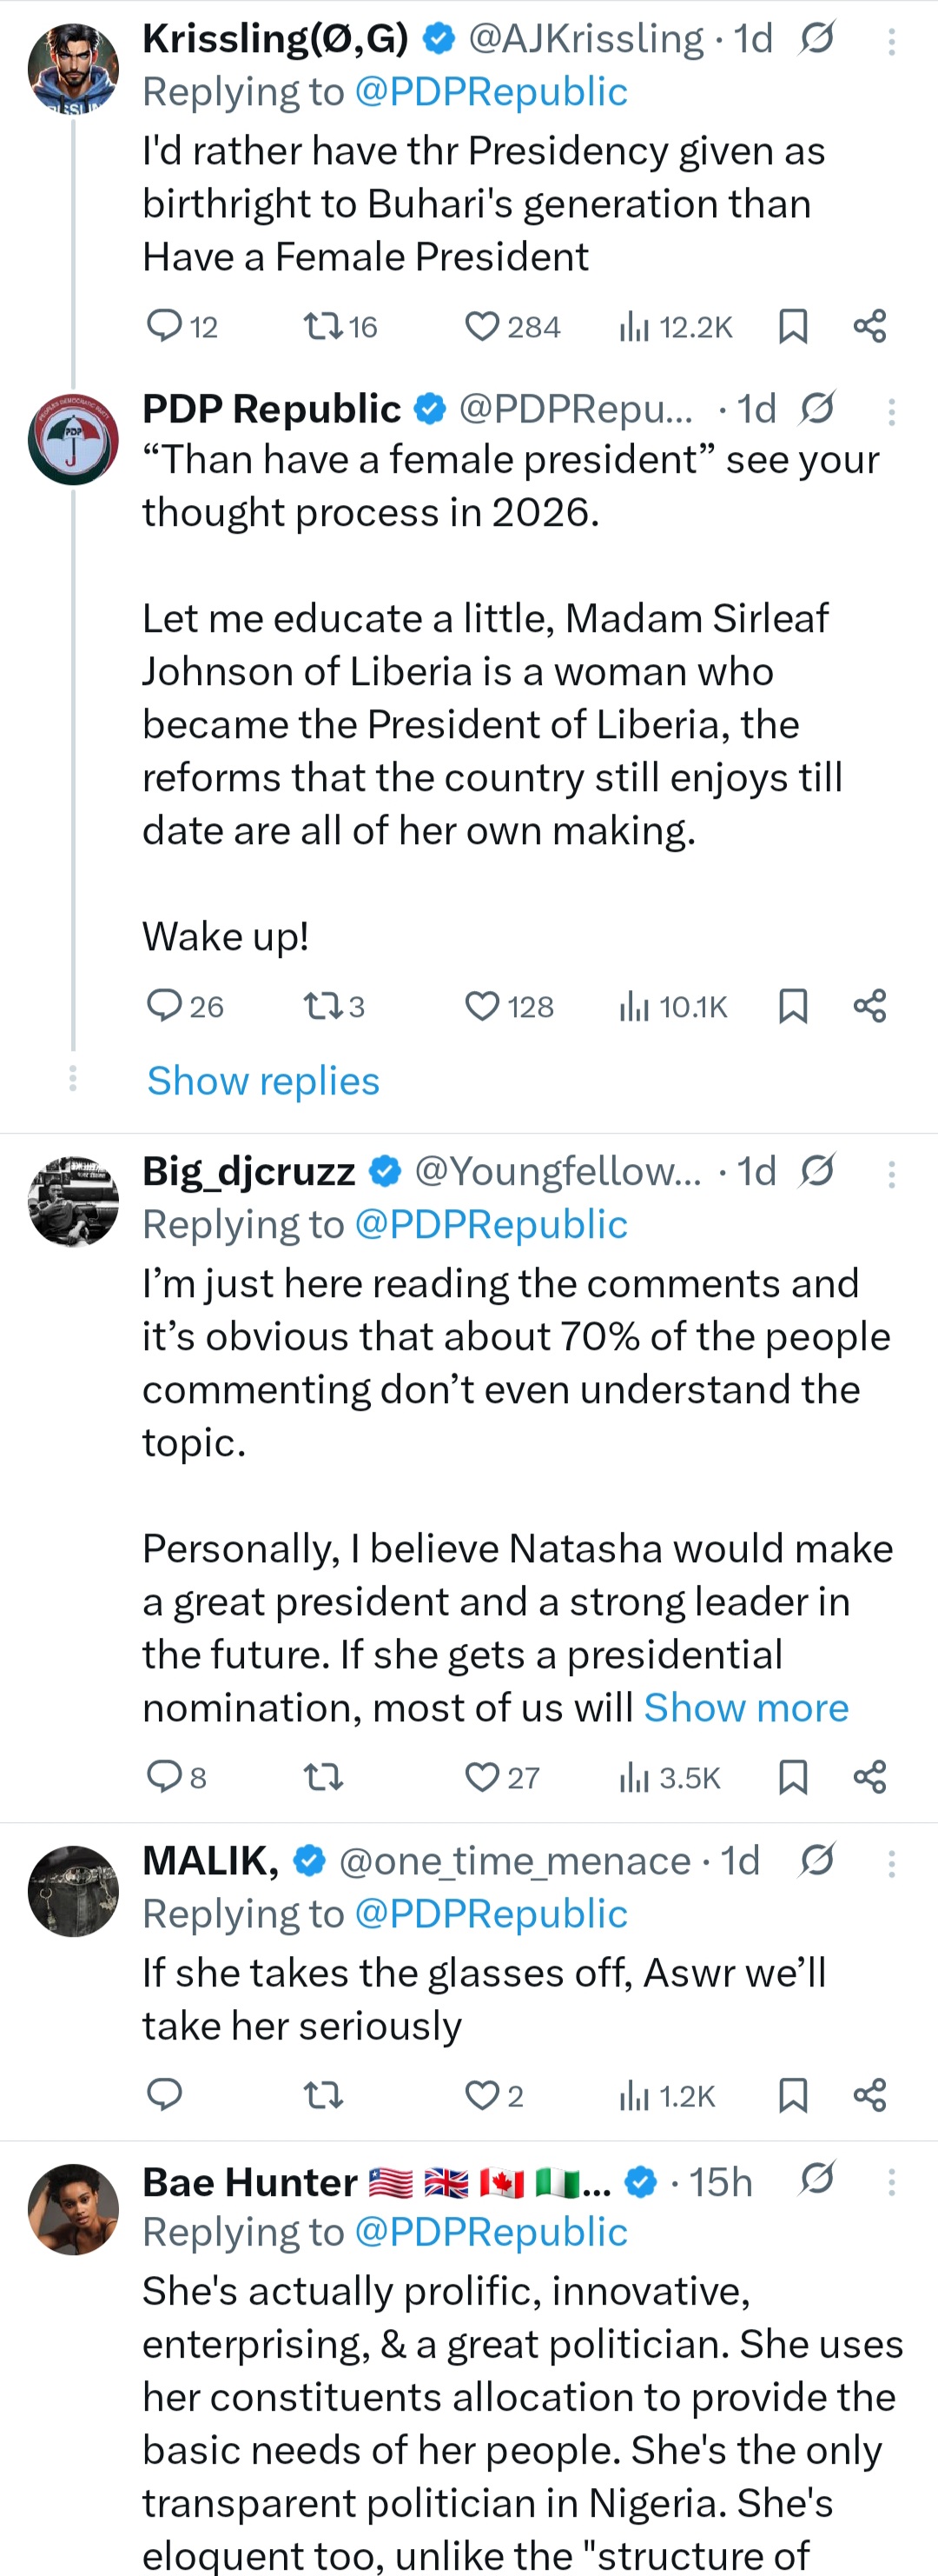This screenshot has height=2576, width=938.
Task: Expand Big_djcruzz's tweet with Show more
Action: [745, 1708]
